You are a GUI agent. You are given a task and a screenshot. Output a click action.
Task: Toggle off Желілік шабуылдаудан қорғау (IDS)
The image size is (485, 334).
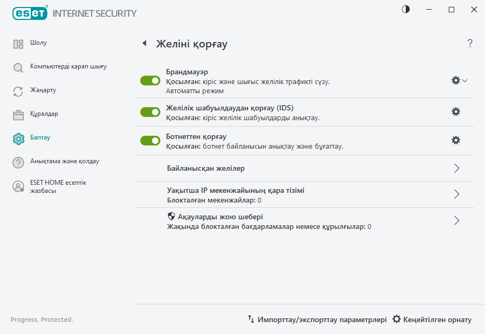point(150,112)
